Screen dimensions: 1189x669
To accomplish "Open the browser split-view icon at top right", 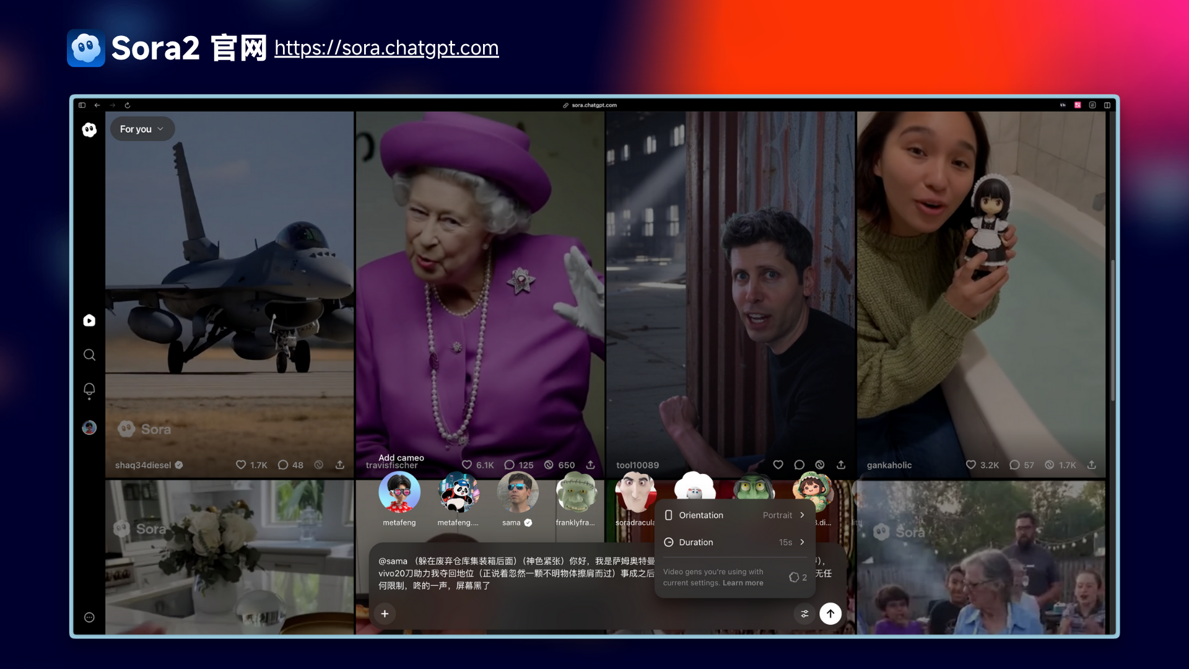I will [x=1107, y=105].
